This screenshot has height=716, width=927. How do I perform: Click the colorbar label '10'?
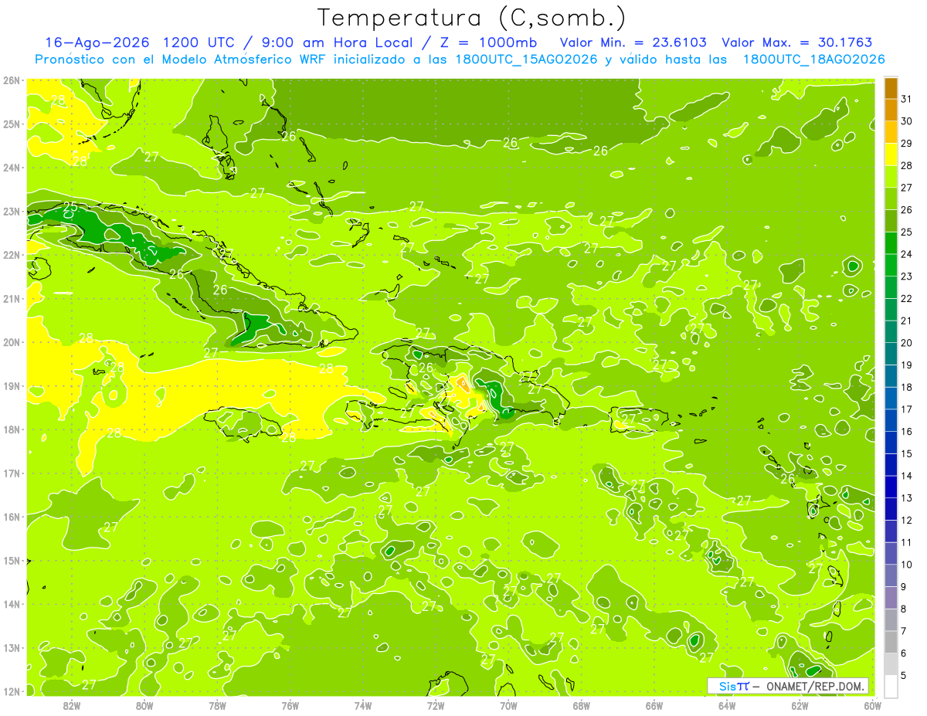coord(907,565)
